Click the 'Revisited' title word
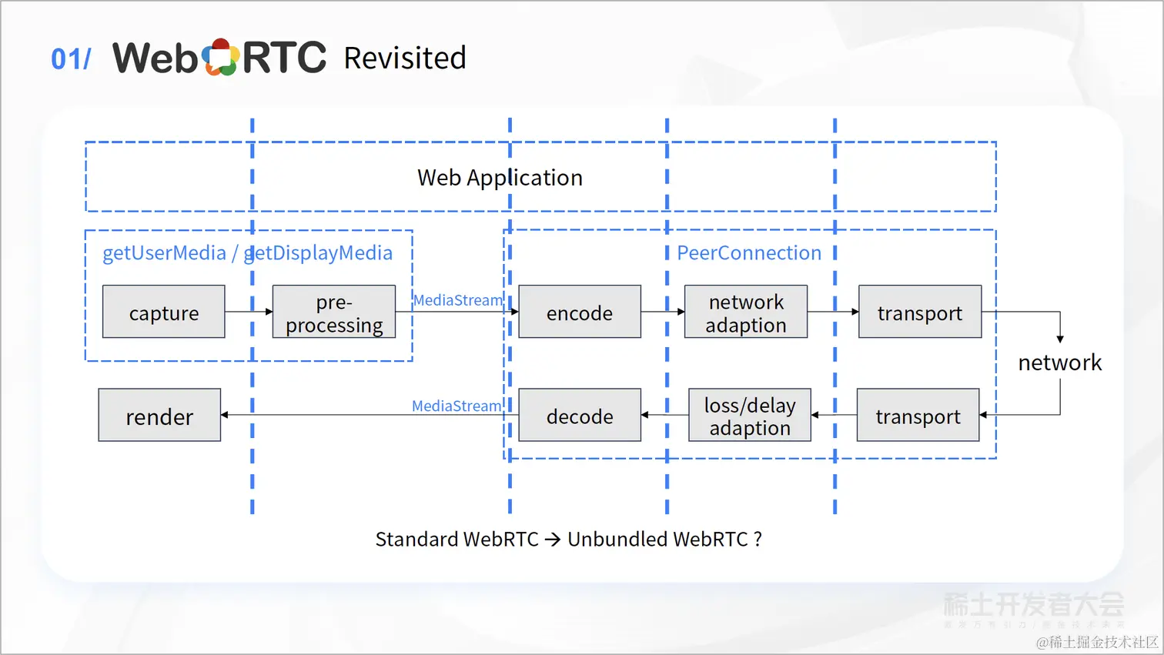The width and height of the screenshot is (1164, 655). pyautogui.click(x=405, y=58)
